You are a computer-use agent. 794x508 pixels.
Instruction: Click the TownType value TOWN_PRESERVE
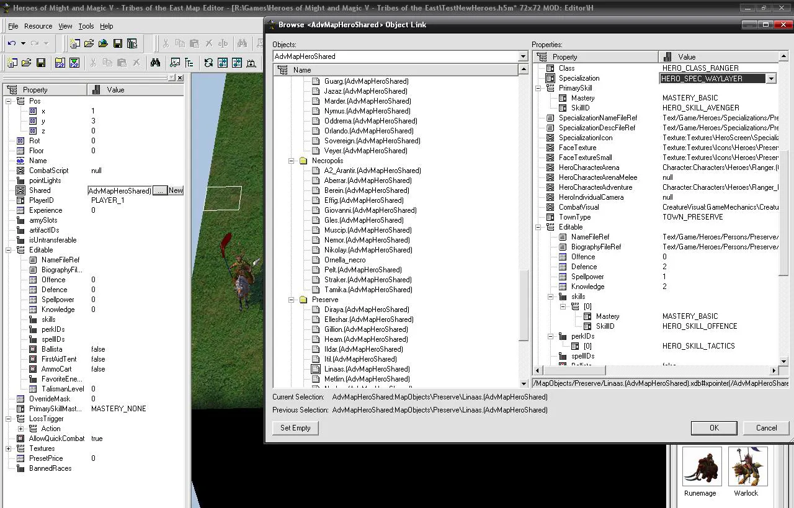693,217
